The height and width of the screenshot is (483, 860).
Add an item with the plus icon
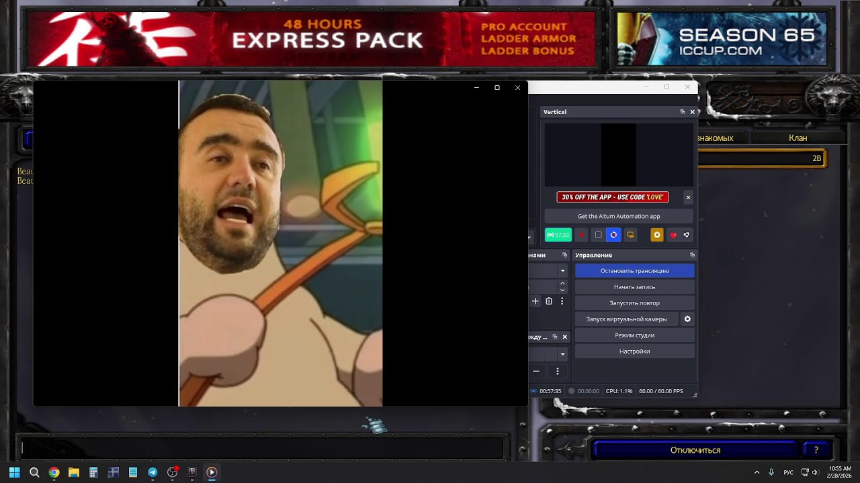point(535,301)
